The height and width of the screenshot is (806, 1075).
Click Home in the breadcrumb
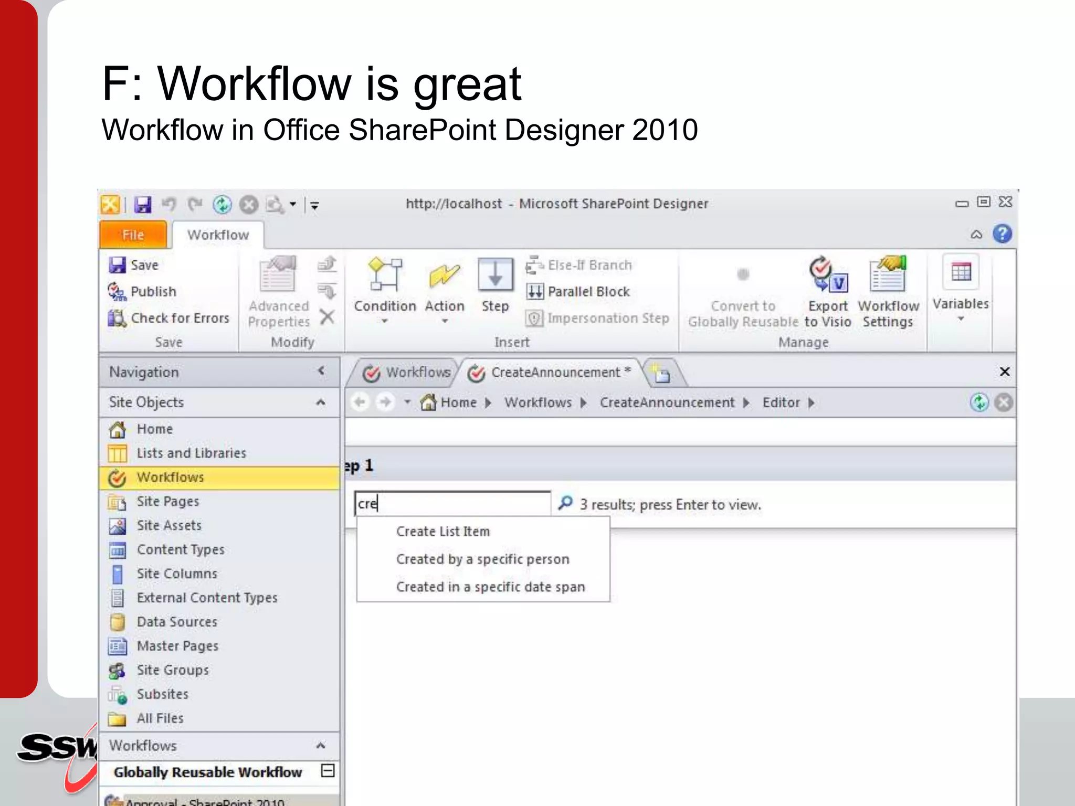449,402
